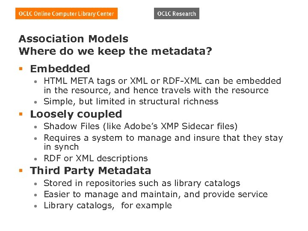Click the Third Party Metadata heading
The width and height of the screenshot is (308, 231).
pos(91,171)
